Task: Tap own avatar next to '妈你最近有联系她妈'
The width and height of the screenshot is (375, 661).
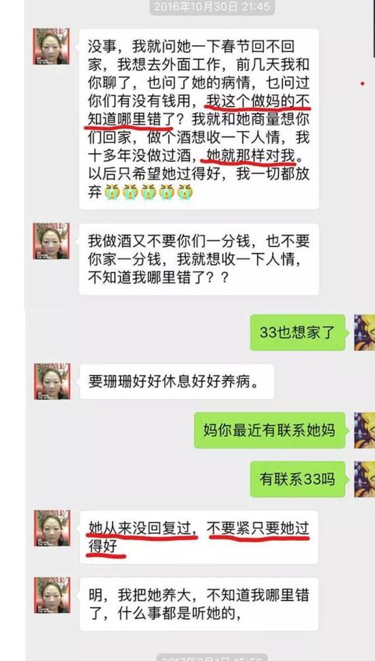Action: coord(364,430)
